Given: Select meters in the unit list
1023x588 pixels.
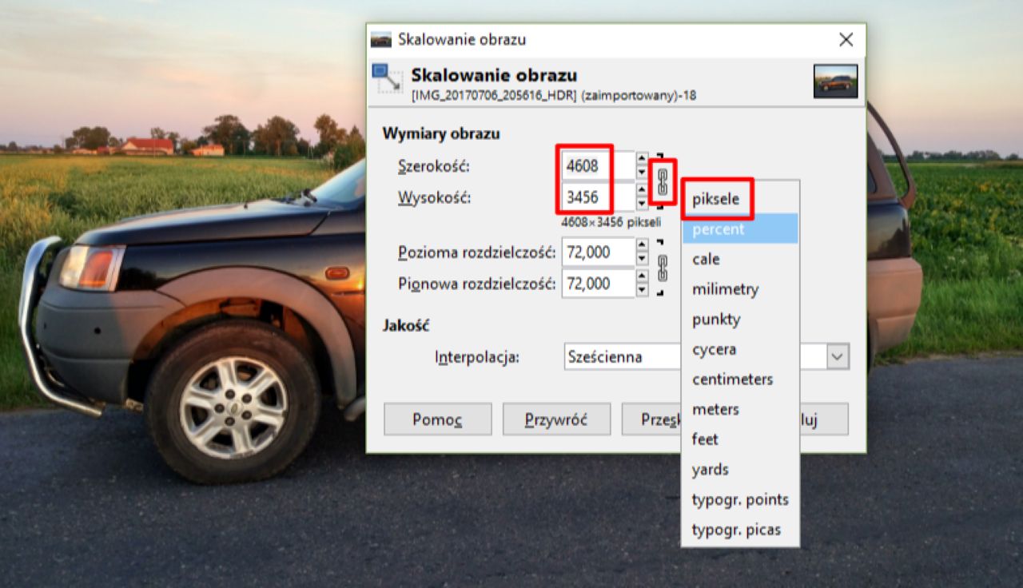Looking at the screenshot, I should coord(740,409).
